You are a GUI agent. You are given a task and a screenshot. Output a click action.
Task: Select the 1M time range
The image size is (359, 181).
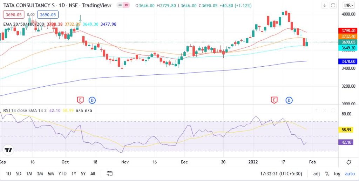pos(29,174)
